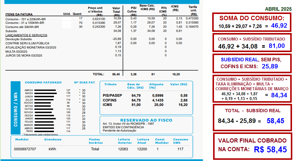Select the JUROS DE MORA 03/2025 entry
295x161 pixels.
point(24,55)
